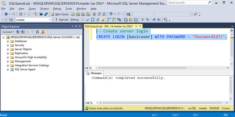Screen dimensions: 235x117
Task: Toggle Include Actual Execution Plan
Action: click(109, 20)
